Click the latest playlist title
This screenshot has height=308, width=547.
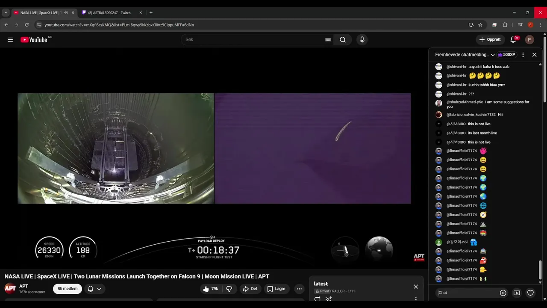coord(321,284)
